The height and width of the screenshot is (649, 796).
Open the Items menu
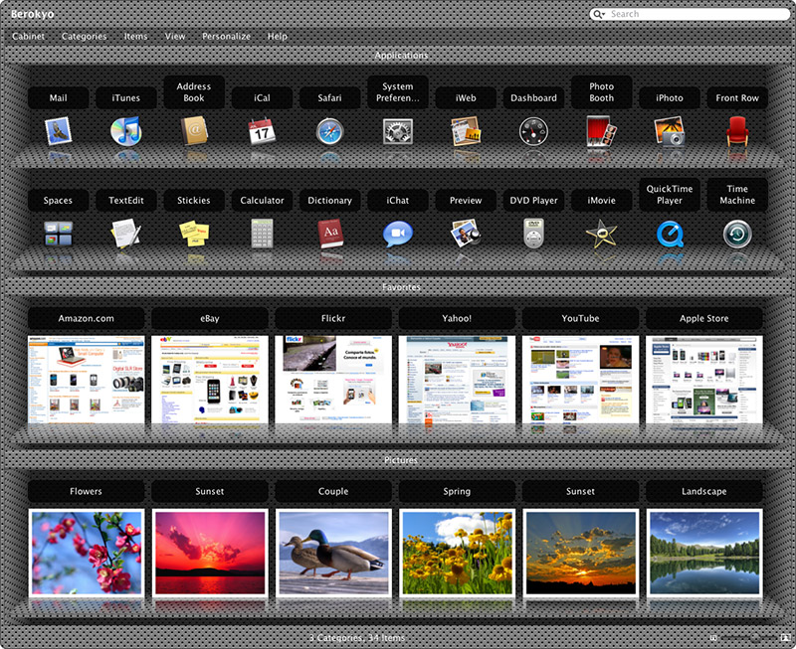135,37
